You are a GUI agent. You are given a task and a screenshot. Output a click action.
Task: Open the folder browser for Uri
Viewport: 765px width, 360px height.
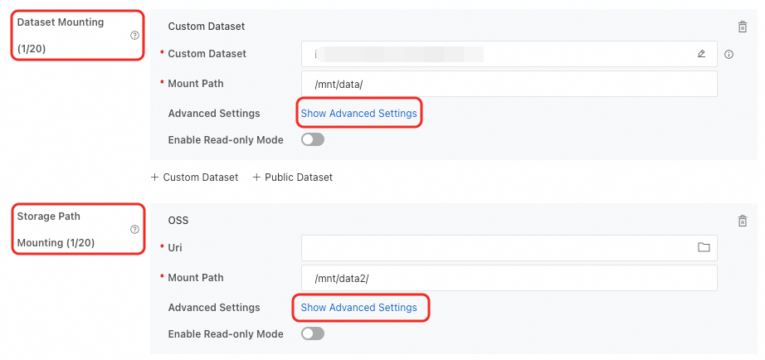pyautogui.click(x=704, y=247)
